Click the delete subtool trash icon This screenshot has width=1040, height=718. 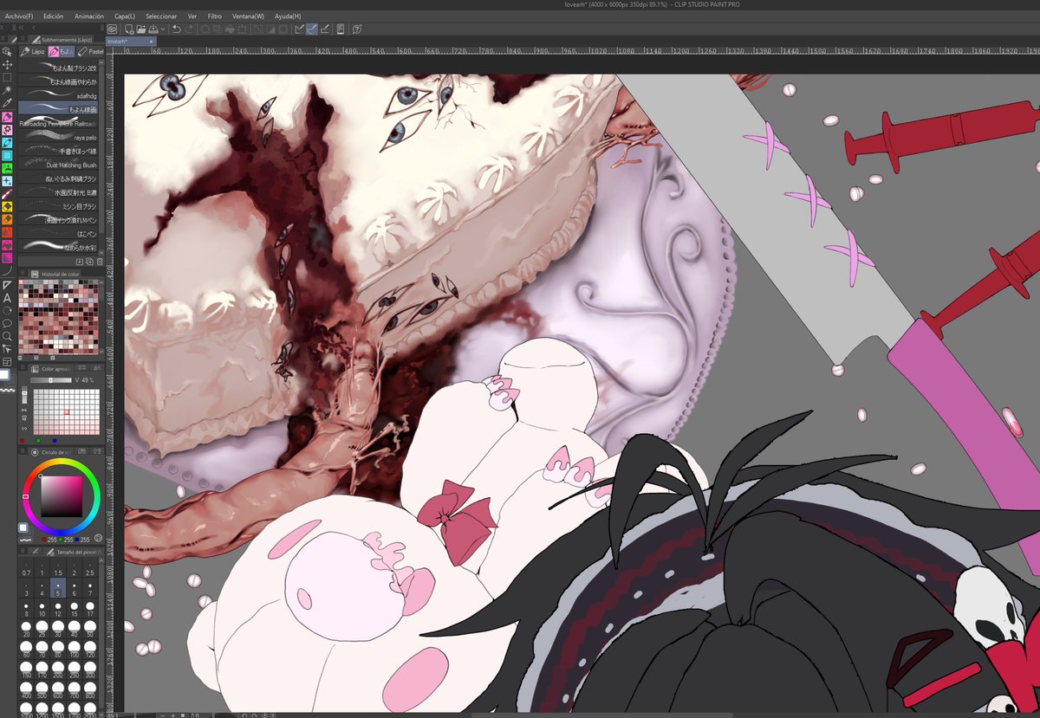click(x=99, y=260)
